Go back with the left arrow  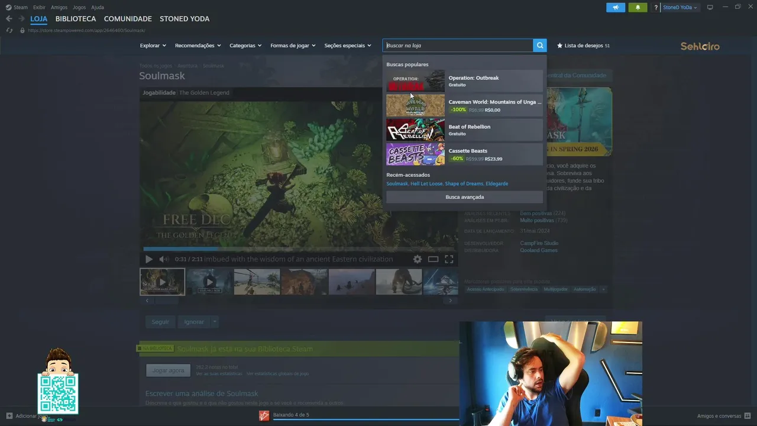9,19
